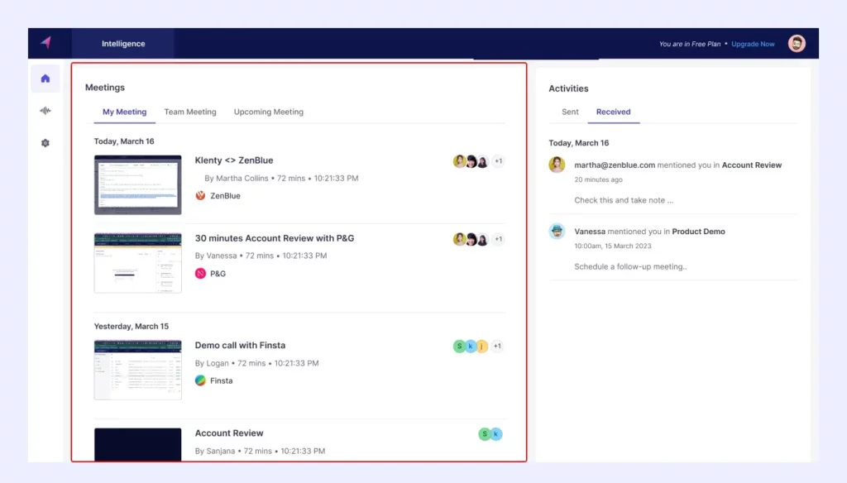Click blue k avatar on Account Review meeting
847x483 pixels.
496,434
